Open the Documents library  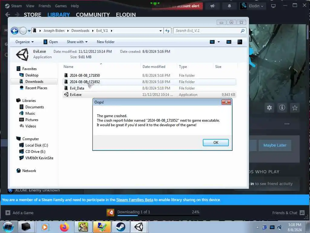pyautogui.click(x=35, y=107)
